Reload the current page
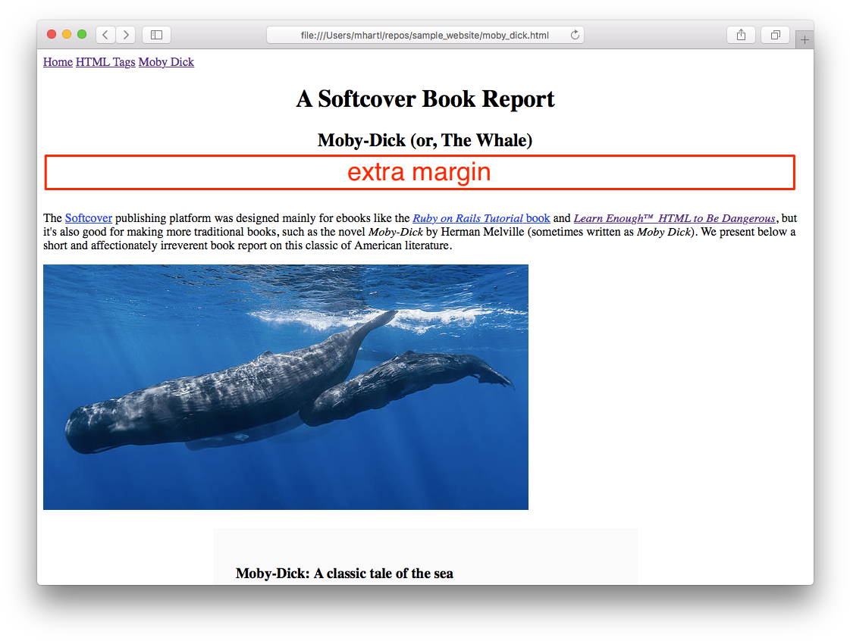 tap(574, 35)
